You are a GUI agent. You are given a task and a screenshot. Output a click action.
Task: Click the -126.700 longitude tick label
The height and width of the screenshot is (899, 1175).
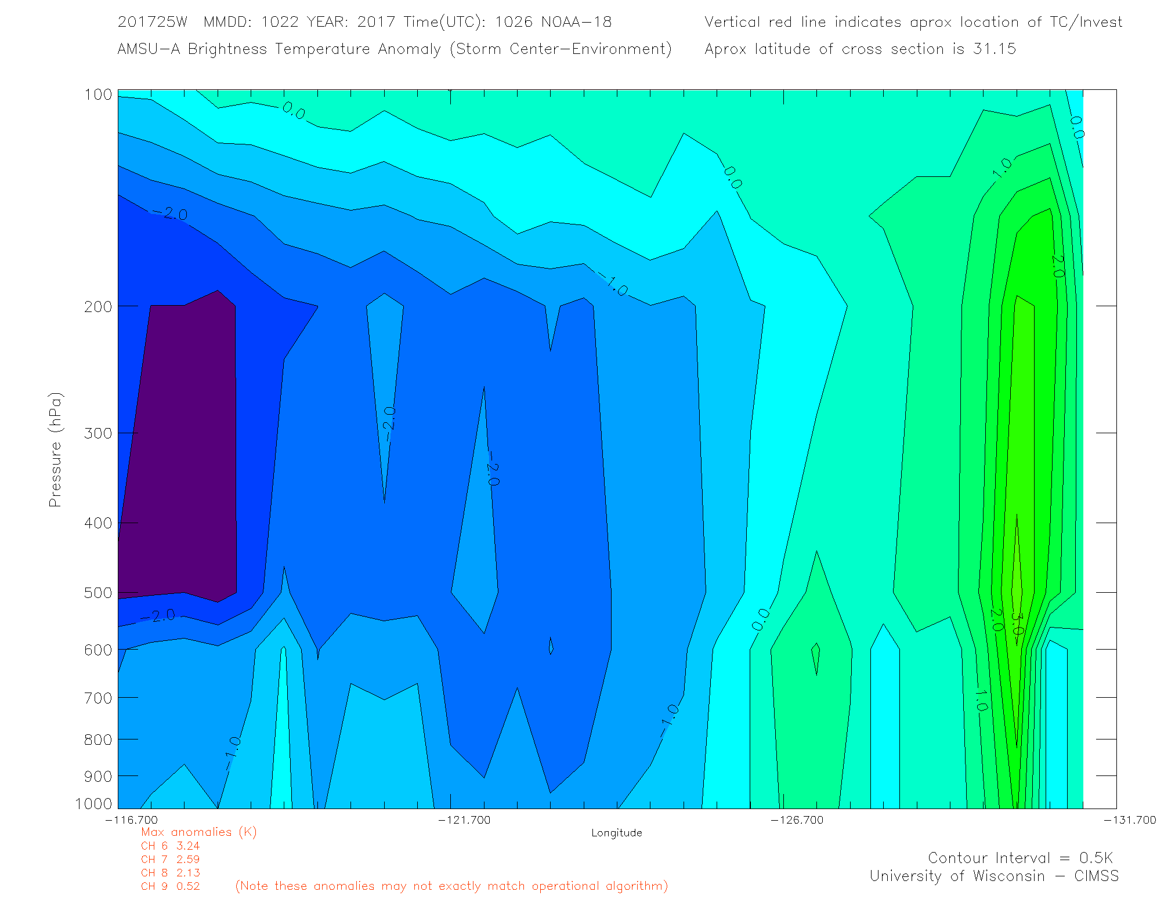797,820
